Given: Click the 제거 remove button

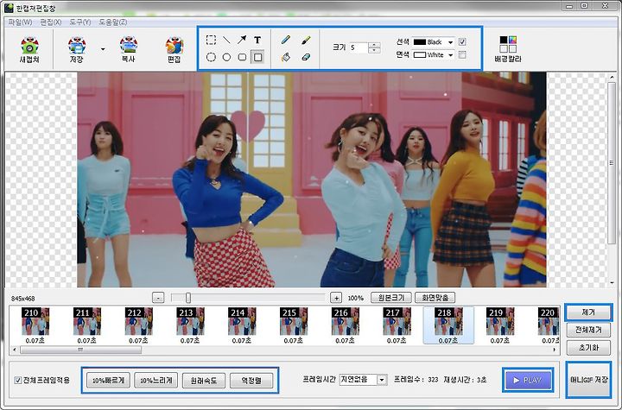Looking at the screenshot, I should coord(588,312).
